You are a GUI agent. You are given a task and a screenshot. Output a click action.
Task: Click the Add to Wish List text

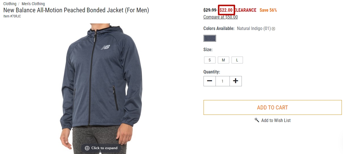point(276,120)
